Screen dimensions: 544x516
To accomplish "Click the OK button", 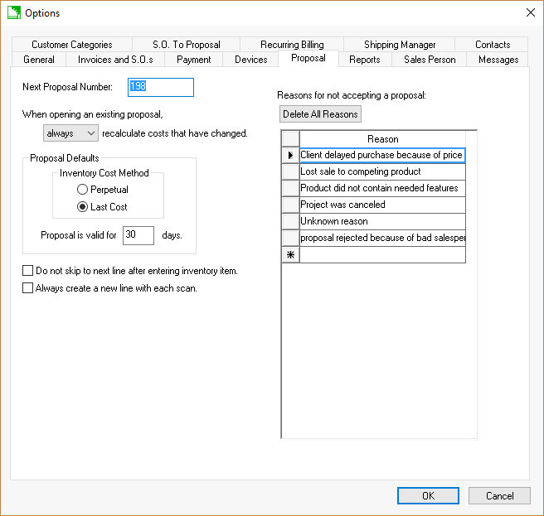I will [428, 495].
